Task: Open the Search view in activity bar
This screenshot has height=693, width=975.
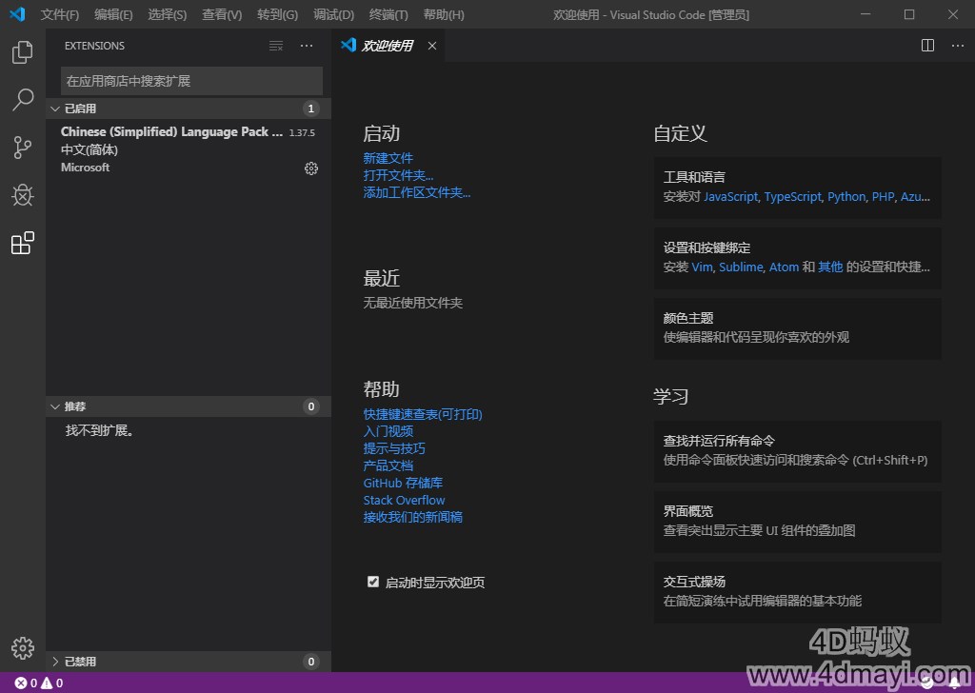Action: (23, 99)
